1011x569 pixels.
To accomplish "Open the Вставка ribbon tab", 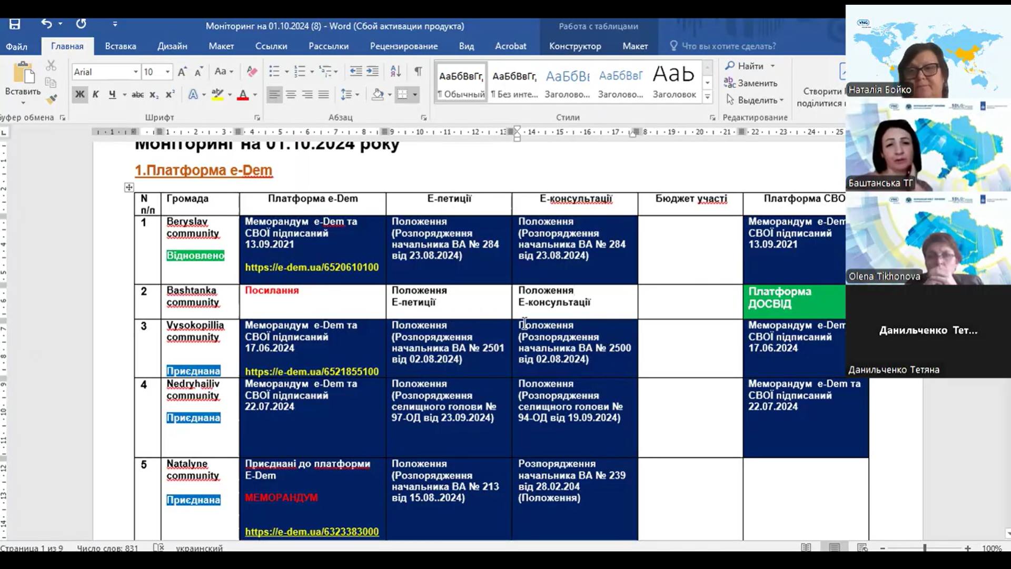I will pyautogui.click(x=121, y=46).
